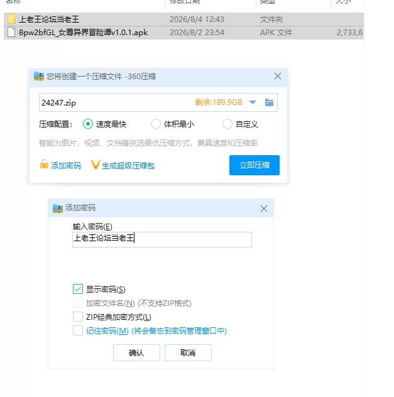
Task: Click the APK 文件 type cell
Action: [276, 33]
